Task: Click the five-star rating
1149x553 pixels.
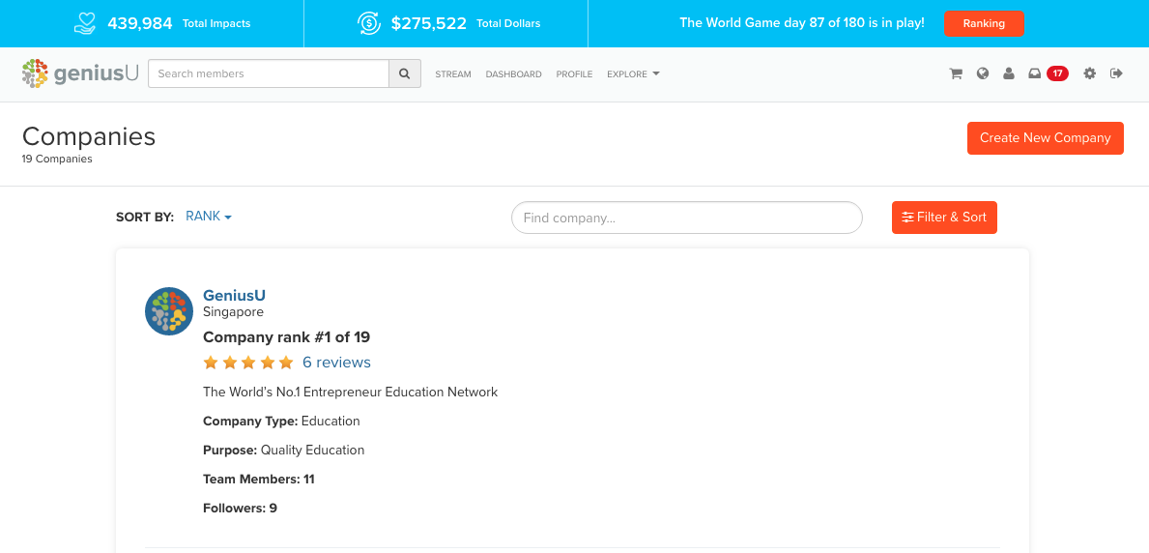Action: point(248,363)
